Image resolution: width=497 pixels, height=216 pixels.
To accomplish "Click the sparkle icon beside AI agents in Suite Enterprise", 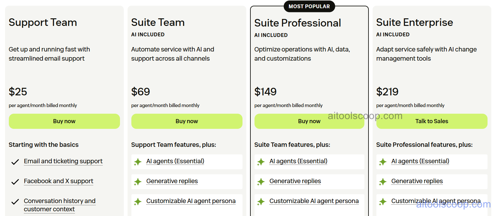I will pyautogui.click(x=383, y=162).
